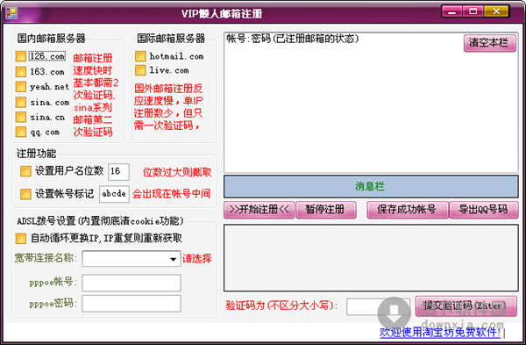Click the 暂停注册 button
The width and height of the screenshot is (526, 345).
coord(326,210)
